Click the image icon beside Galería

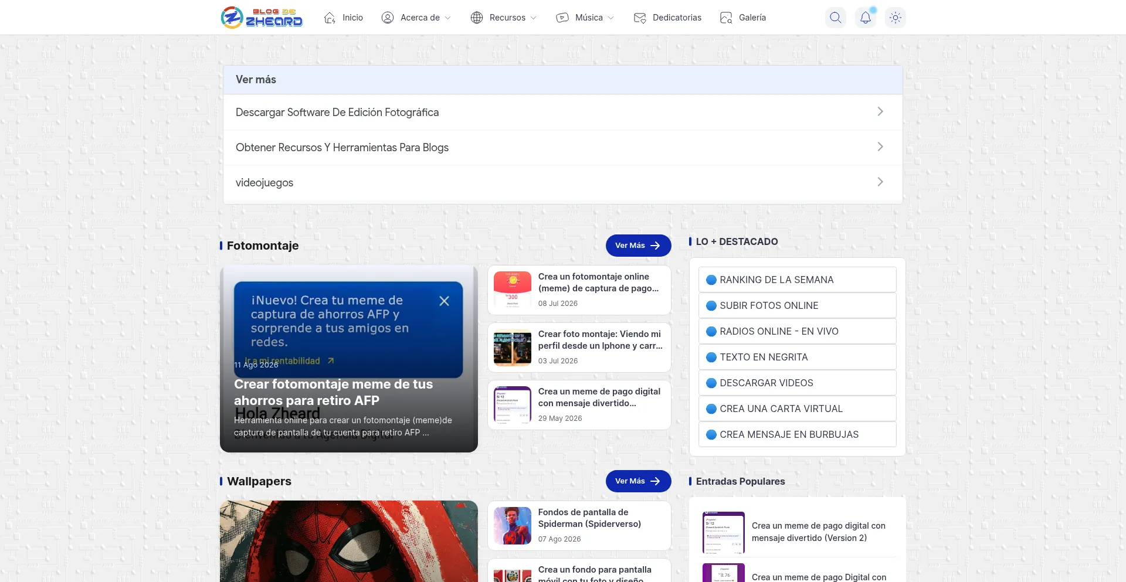pos(726,18)
